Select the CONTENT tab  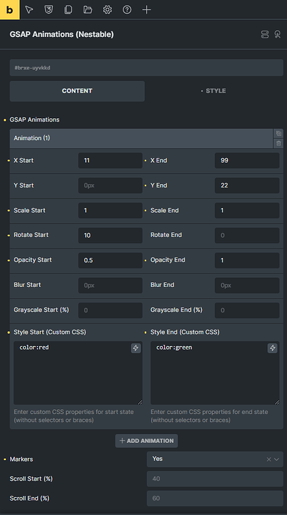coord(77,91)
